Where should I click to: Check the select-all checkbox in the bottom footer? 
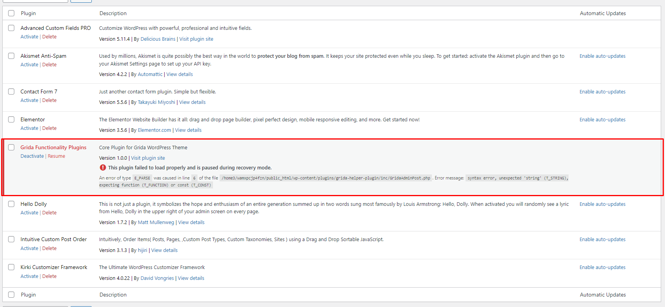tap(11, 295)
